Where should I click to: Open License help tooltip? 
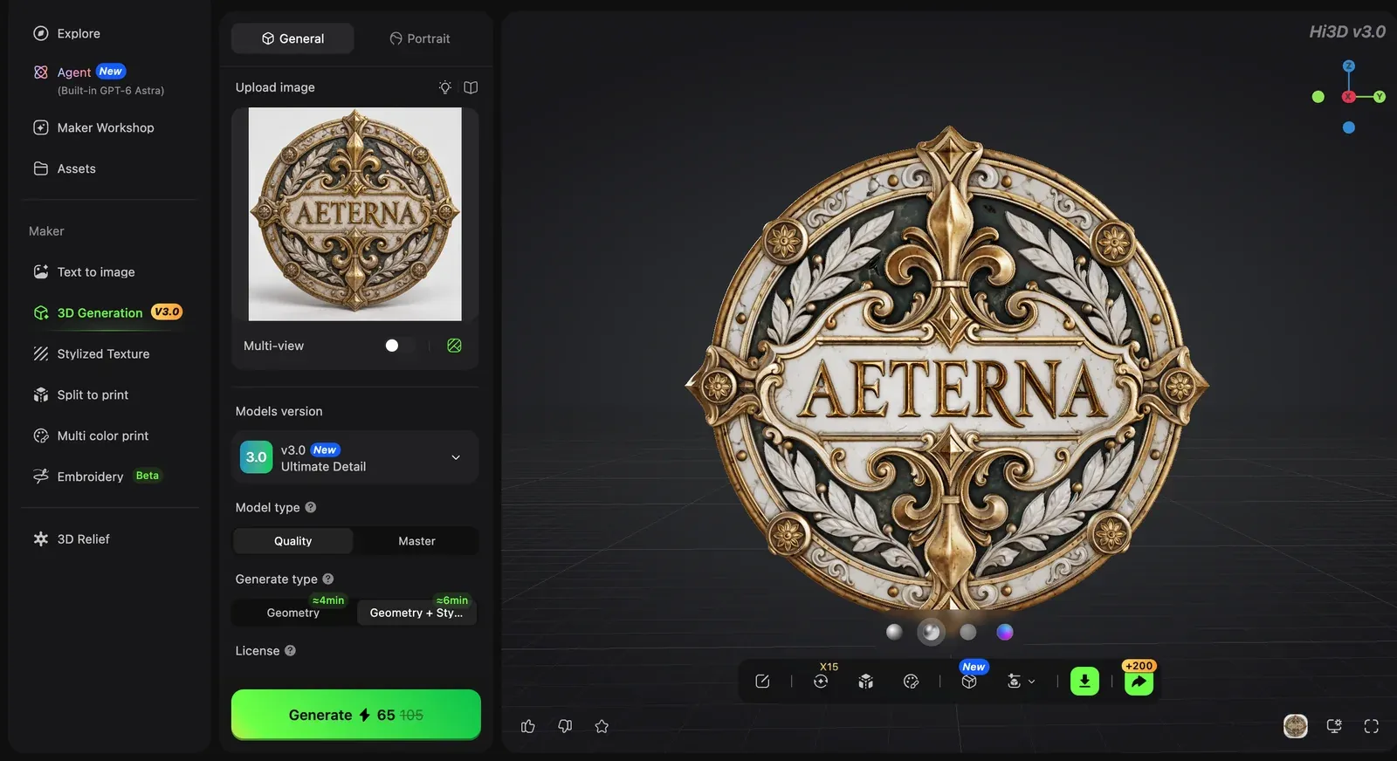[x=290, y=650]
